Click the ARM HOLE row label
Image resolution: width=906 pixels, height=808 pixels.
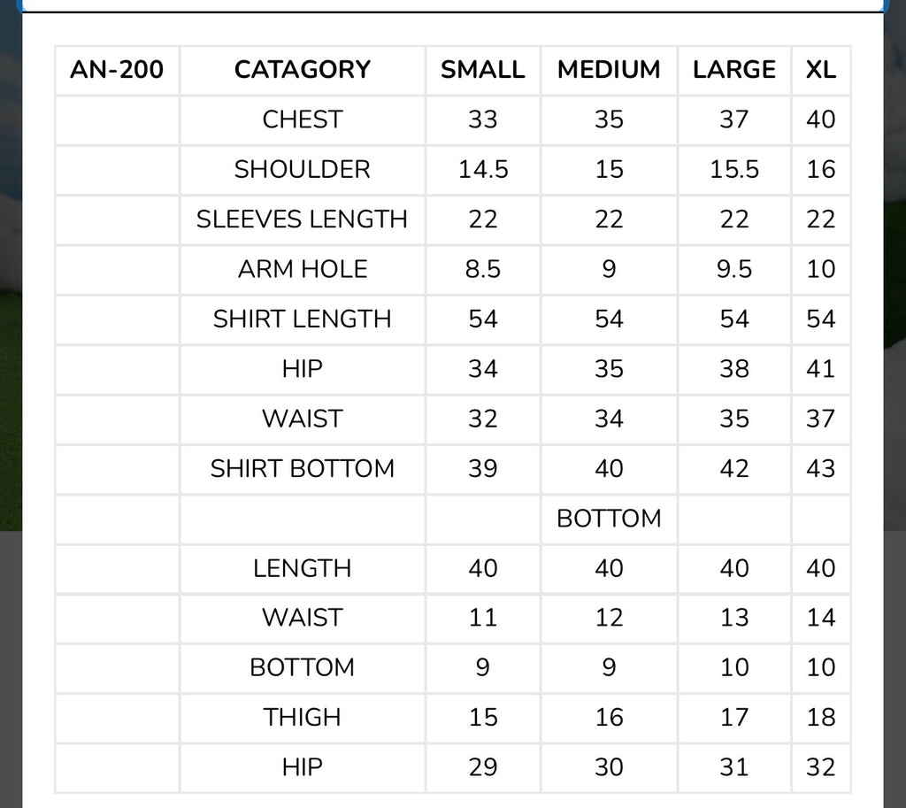[303, 269]
